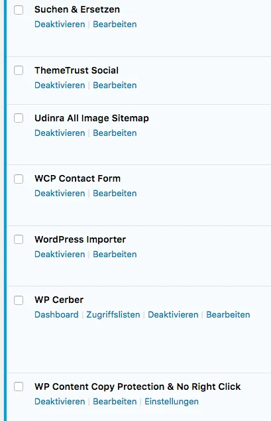Open Einstellungen for WP Content Copy Protection
The height and width of the screenshot is (421, 271).
pyautogui.click(x=172, y=401)
